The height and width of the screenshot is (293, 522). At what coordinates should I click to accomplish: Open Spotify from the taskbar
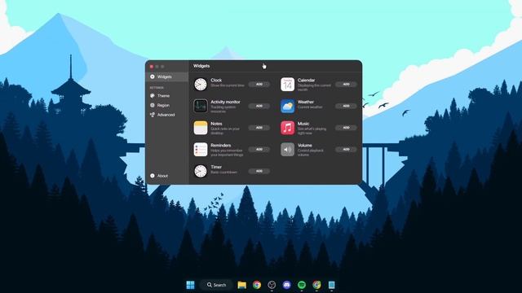click(x=302, y=285)
